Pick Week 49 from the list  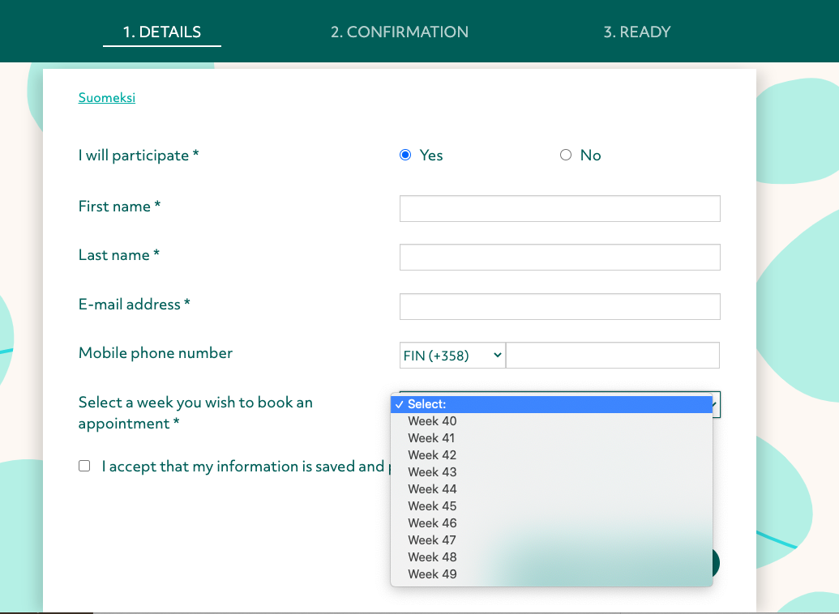click(552, 574)
